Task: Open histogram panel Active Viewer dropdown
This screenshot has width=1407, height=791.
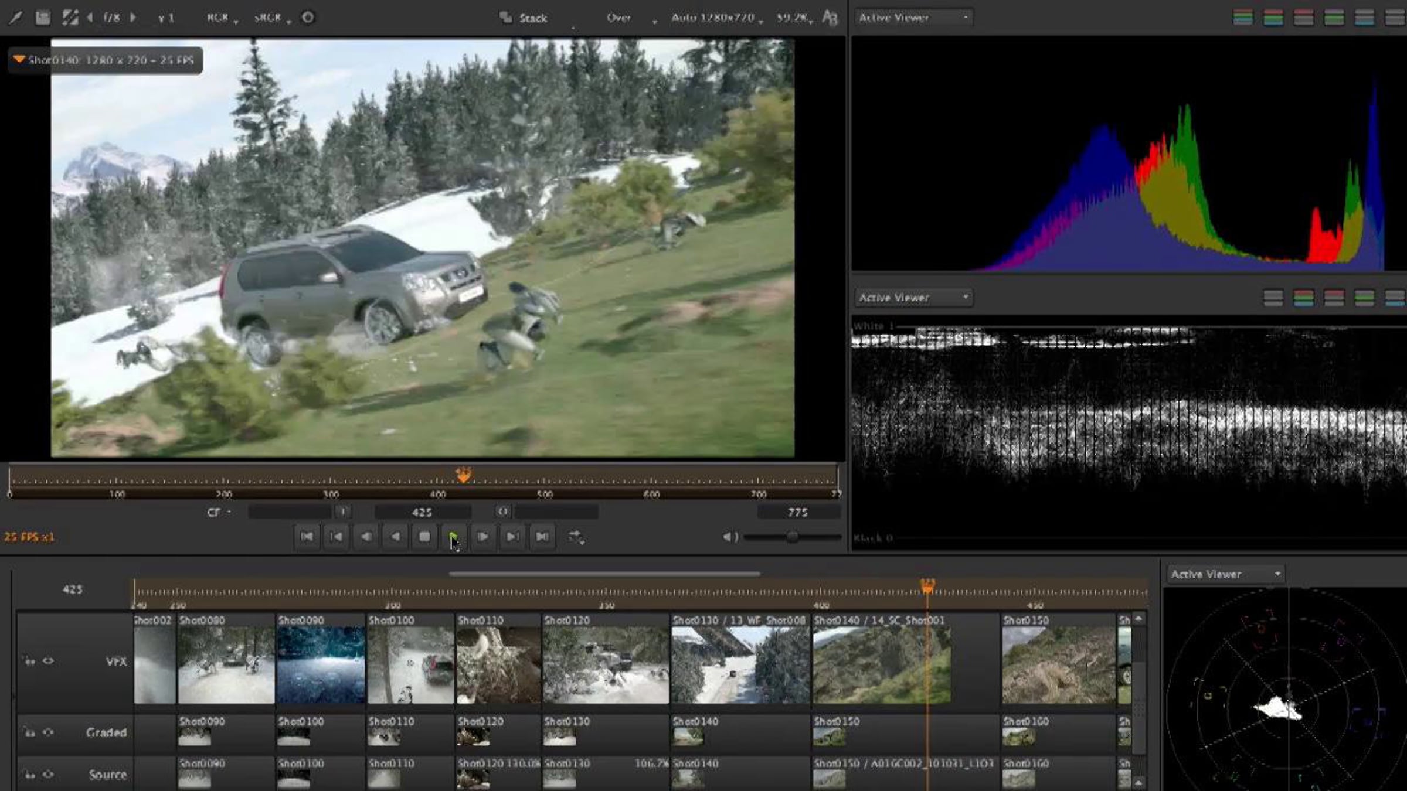Action: click(x=913, y=18)
